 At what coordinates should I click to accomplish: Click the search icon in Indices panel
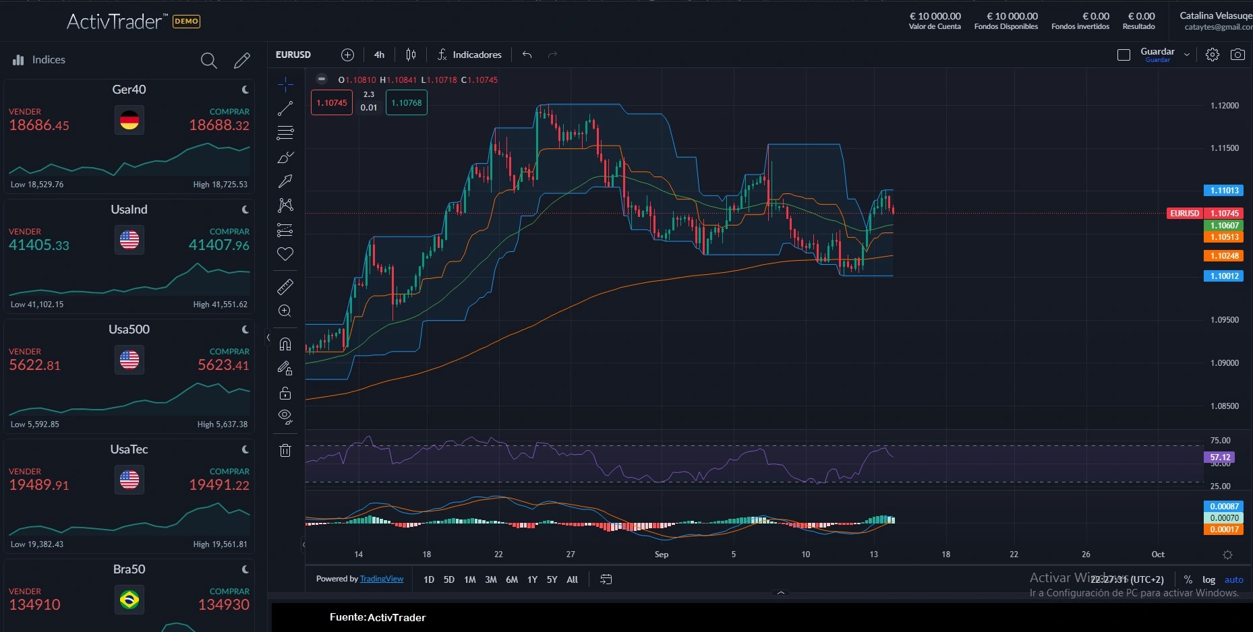click(208, 61)
